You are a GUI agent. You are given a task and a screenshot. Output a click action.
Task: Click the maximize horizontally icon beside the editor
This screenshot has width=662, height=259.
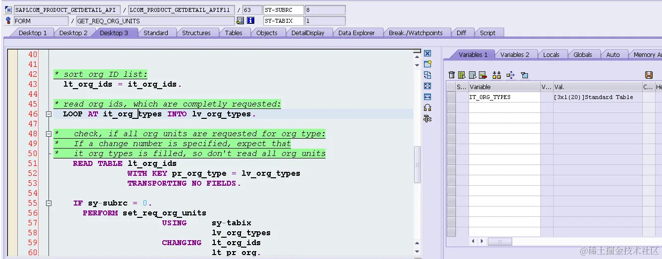(427, 97)
